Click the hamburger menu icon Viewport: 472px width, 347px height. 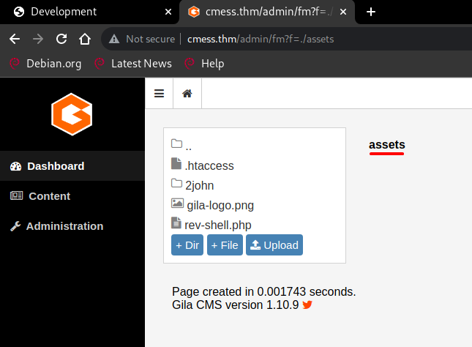[159, 94]
